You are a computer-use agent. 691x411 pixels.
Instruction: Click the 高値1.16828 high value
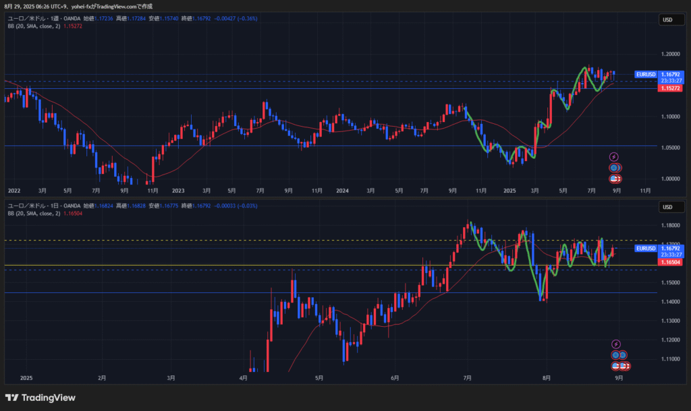point(131,206)
